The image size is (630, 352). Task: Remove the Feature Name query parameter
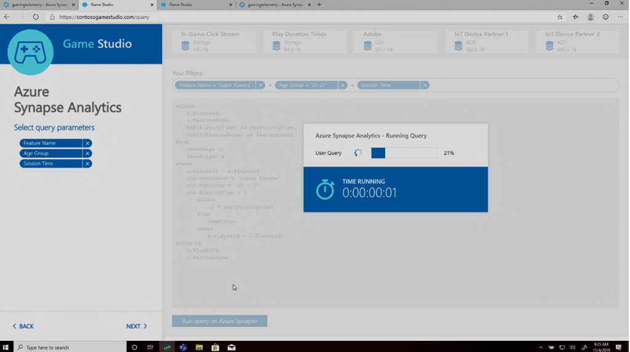coord(87,143)
